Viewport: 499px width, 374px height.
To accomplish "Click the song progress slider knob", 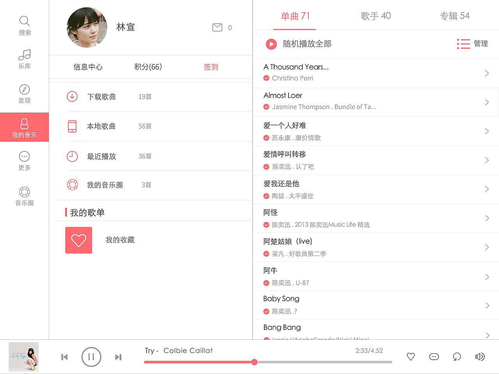I will [254, 362].
